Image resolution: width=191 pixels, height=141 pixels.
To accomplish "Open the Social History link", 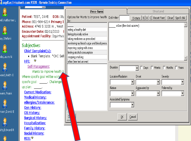I will click(x=34, y=133).
